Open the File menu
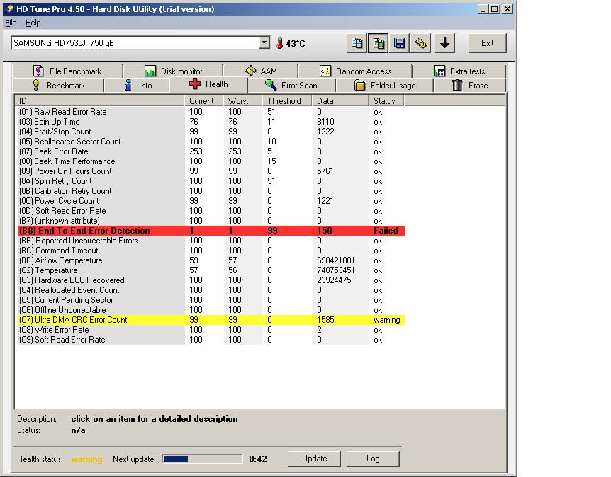The image size is (611, 477). [11, 23]
